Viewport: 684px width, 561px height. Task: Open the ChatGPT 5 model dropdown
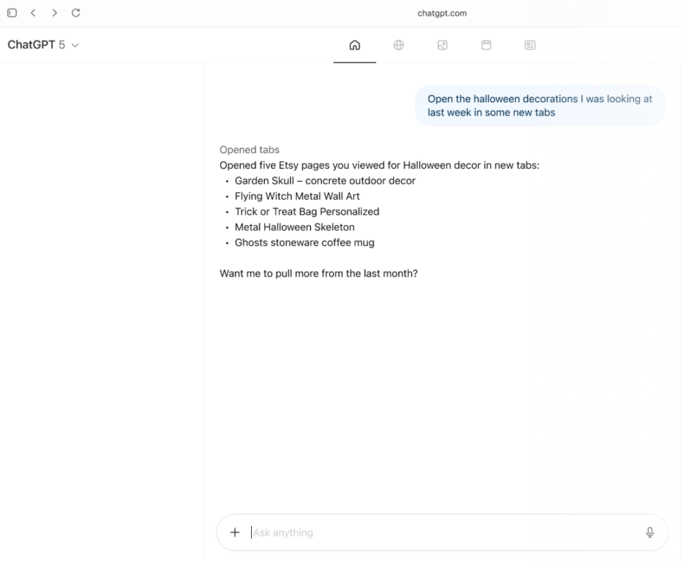tap(43, 45)
